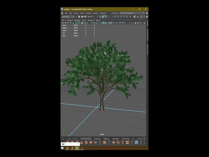Open the Modify menu
This screenshot has height=157, width=209.
(x=88, y=13)
